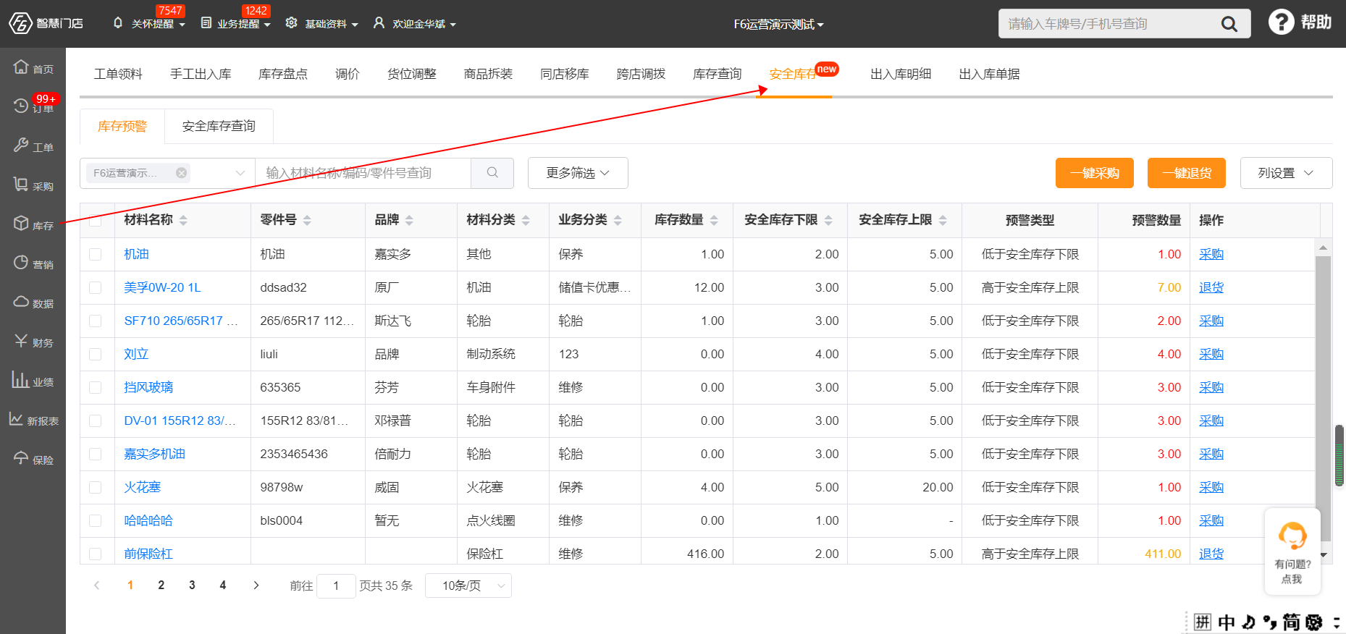The width and height of the screenshot is (1346, 634).
Task: Sort by 材料名称 column arrows
Action: 183,220
